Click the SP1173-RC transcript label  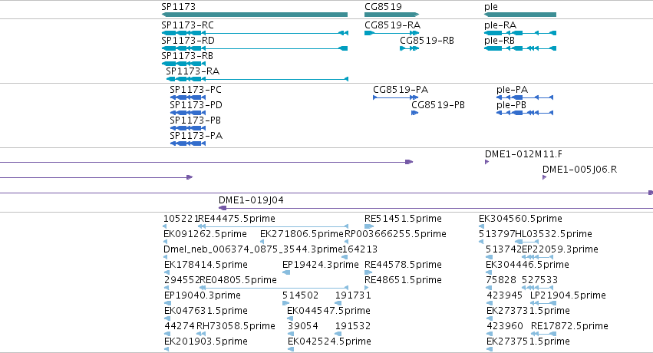tap(187, 25)
